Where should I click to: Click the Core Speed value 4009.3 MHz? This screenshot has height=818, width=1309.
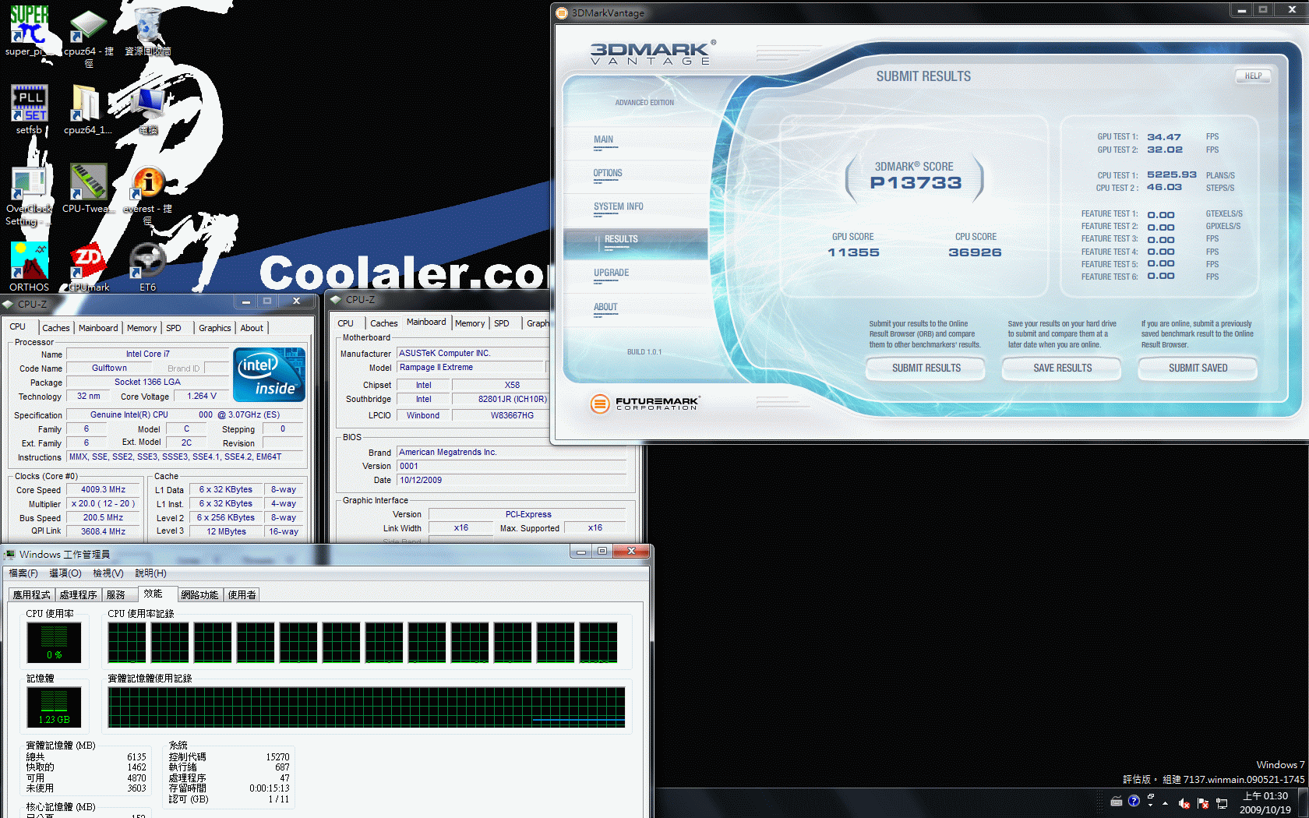click(x=104, y=490)
